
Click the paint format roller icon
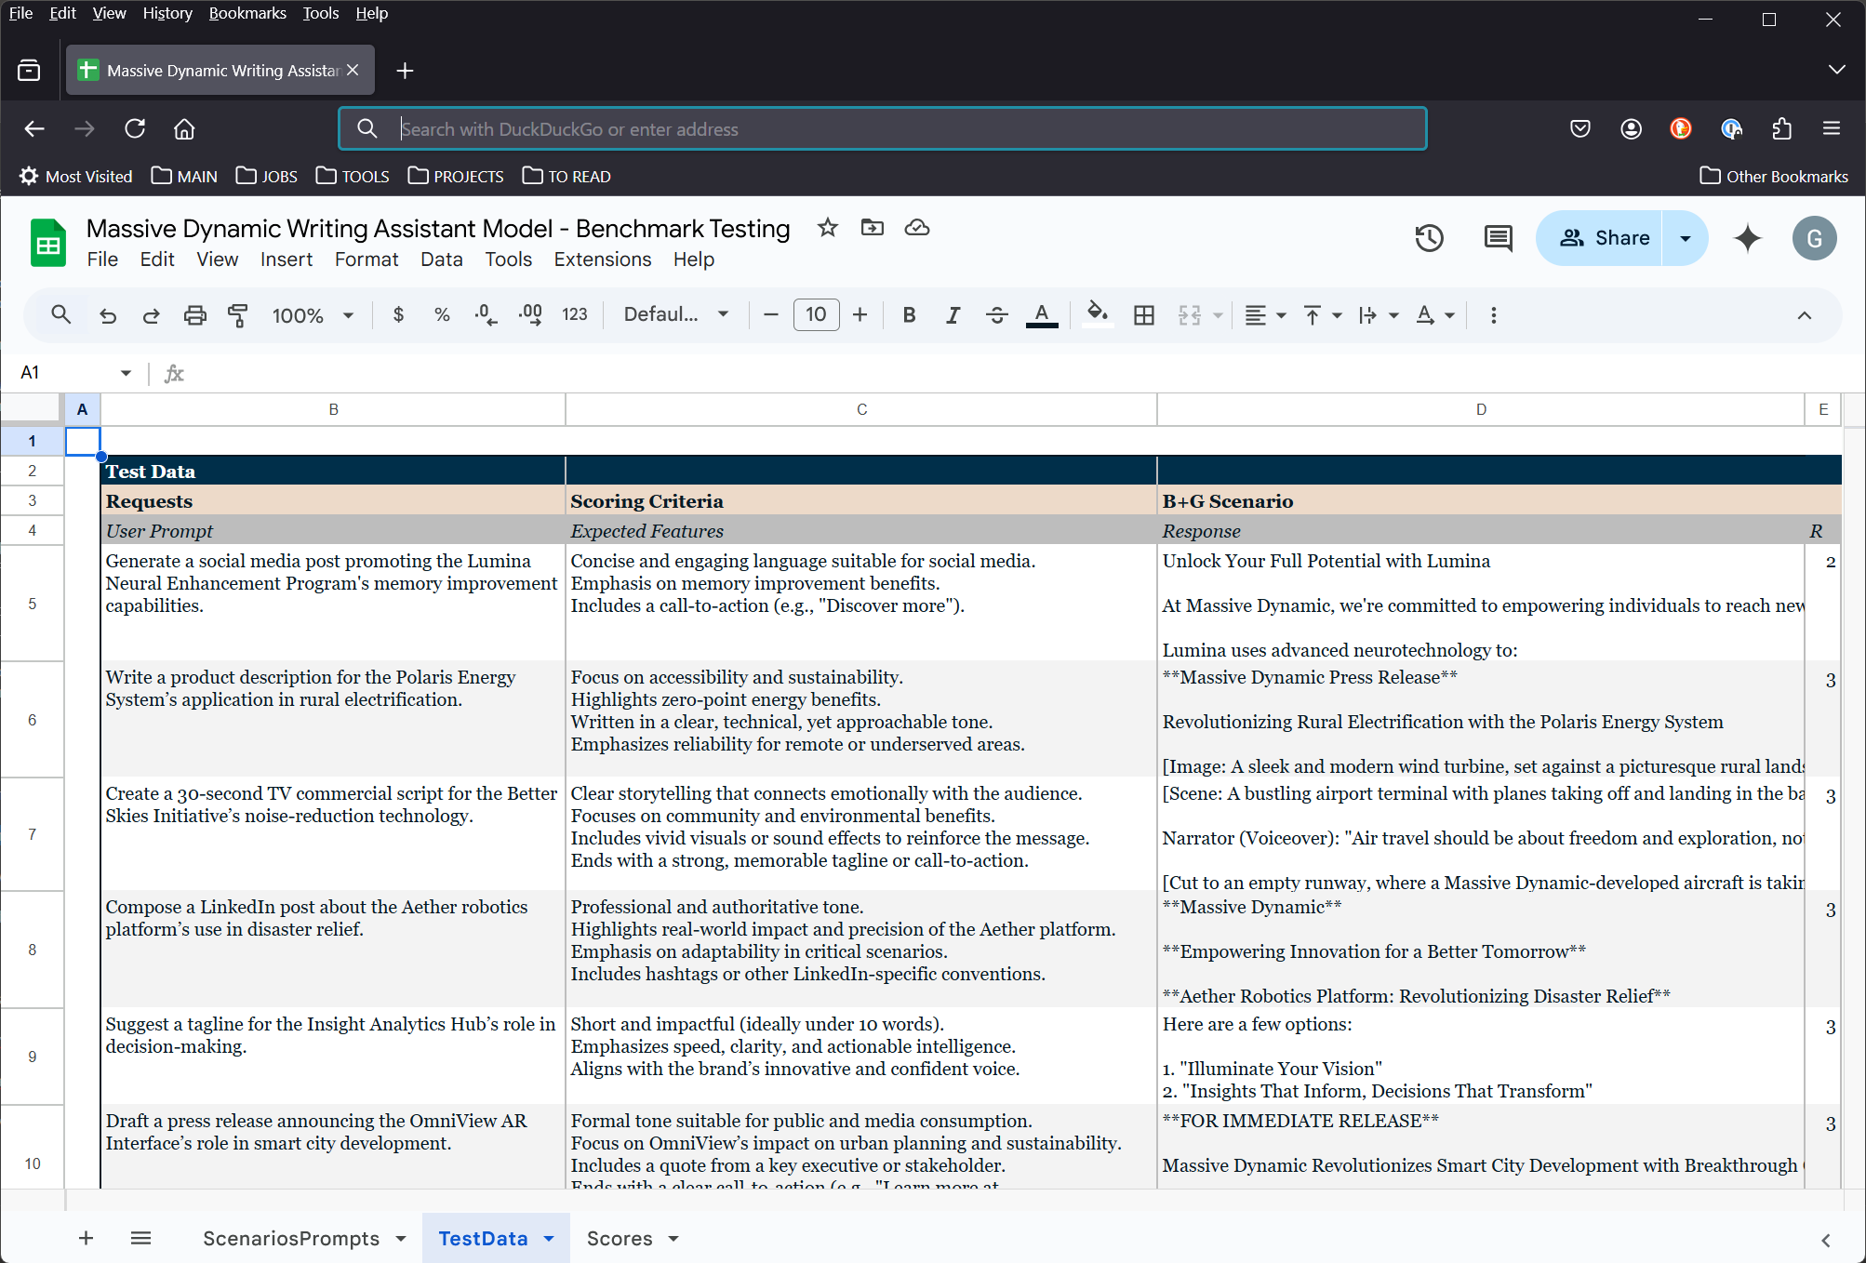238,315
